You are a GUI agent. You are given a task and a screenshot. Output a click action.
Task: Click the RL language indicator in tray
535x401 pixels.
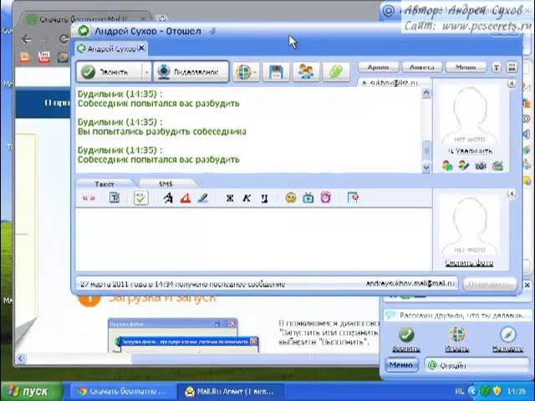click(x=460, y=391)
